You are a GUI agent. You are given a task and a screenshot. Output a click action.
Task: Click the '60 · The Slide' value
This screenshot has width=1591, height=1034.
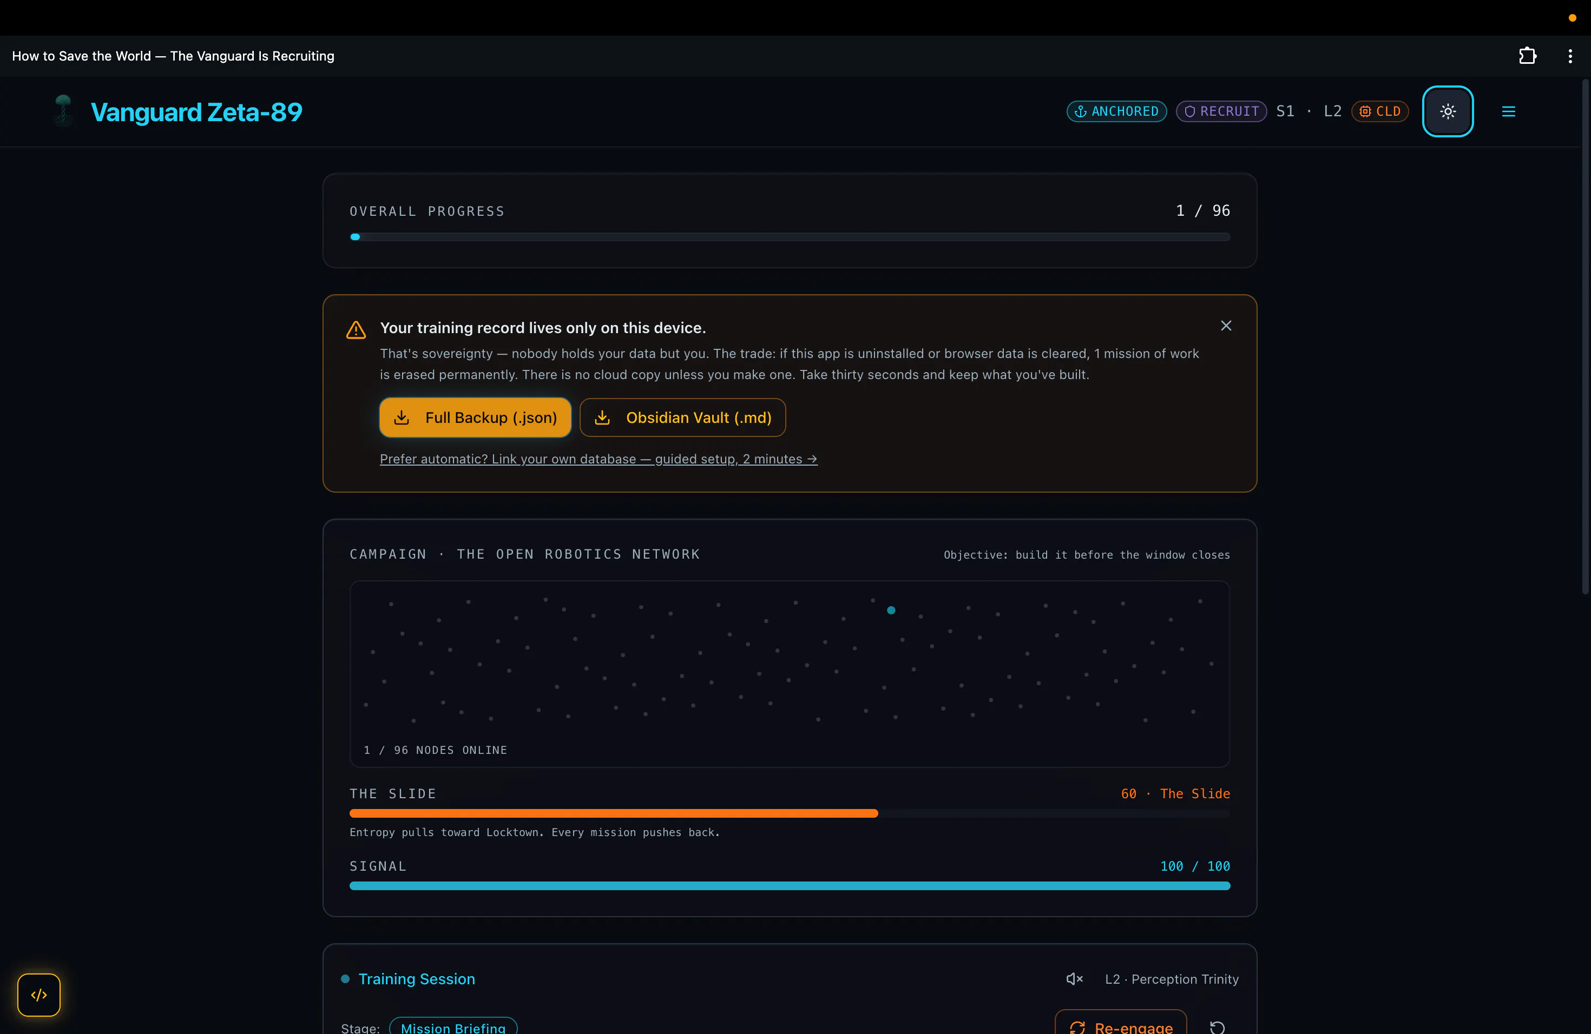pos(1175,793)
